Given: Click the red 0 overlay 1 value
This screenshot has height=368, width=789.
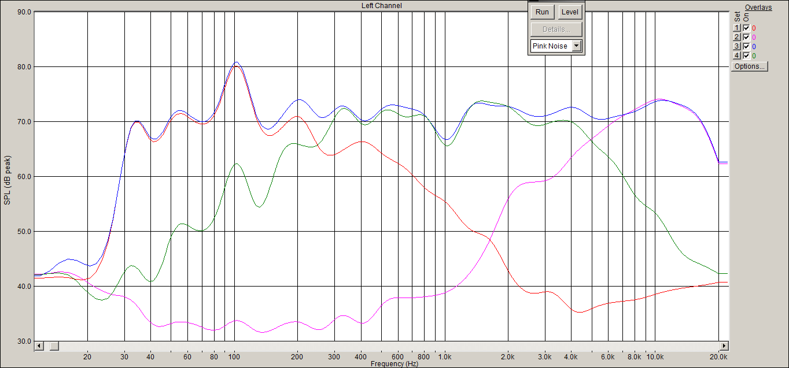Looking at the screenshot, I should click(754, 28).
